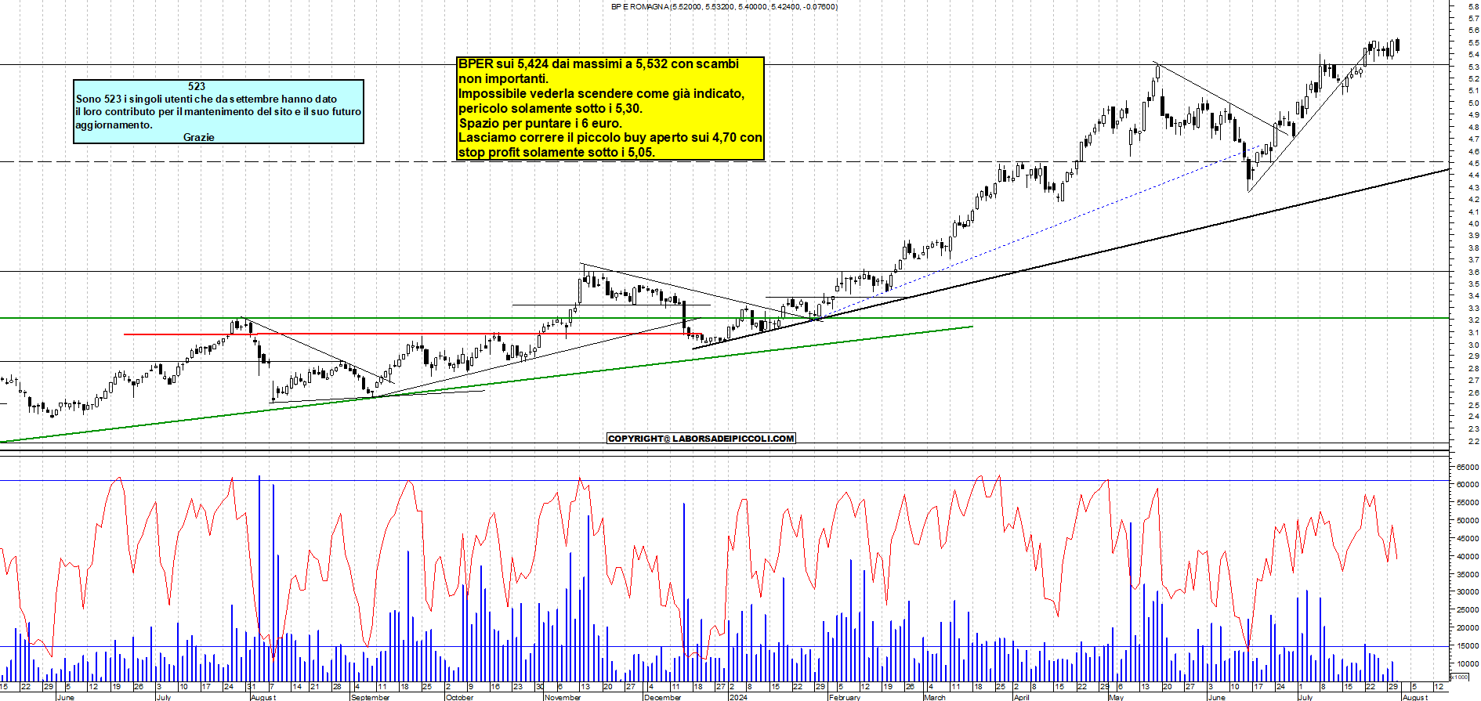Click 'il loro contributo per il mantenimento' line
The height and width of the screenshot is (701, 1481).
(219, 112)
